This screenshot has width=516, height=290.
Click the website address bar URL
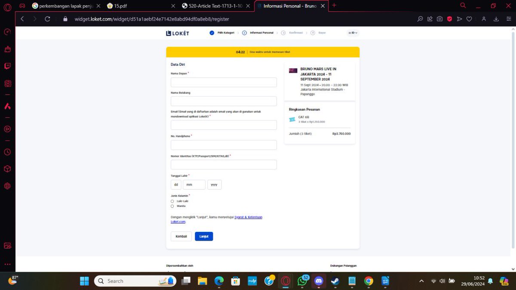(x=151, y=19)
